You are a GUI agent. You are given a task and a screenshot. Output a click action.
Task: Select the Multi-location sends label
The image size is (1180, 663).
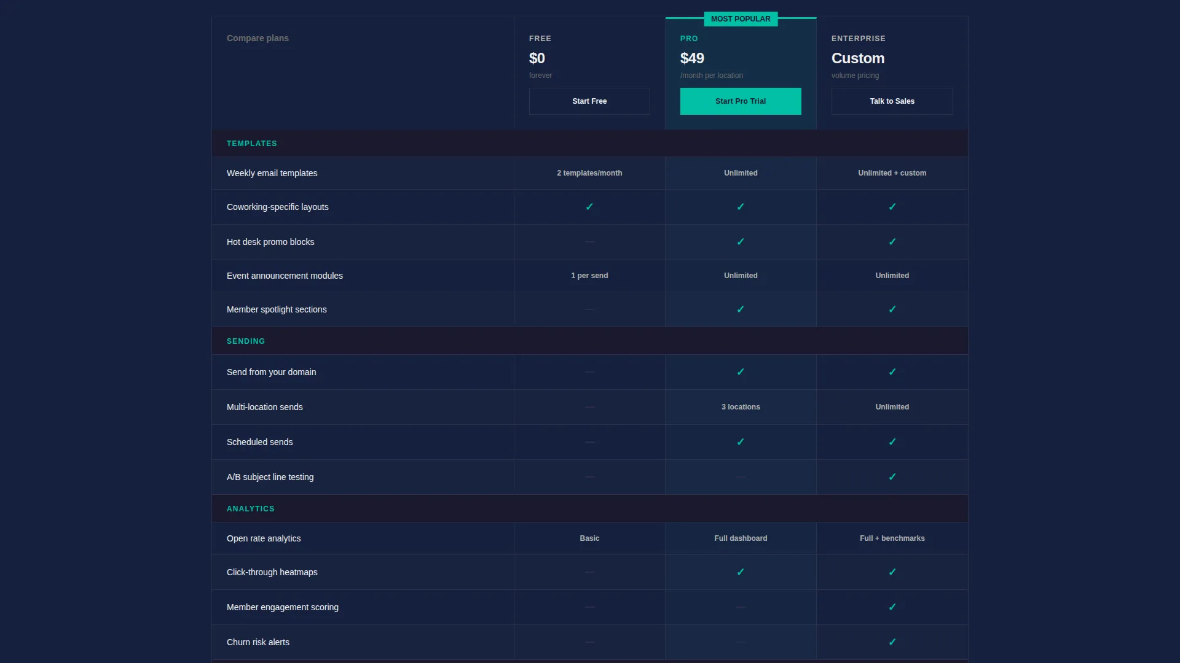264,407
